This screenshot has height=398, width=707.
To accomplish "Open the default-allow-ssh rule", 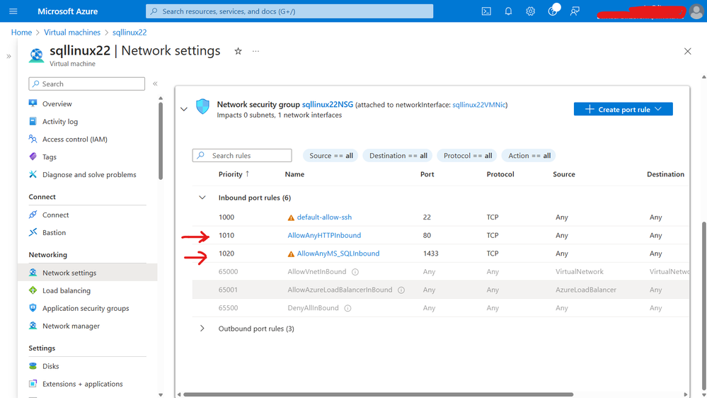I will 324,217.
